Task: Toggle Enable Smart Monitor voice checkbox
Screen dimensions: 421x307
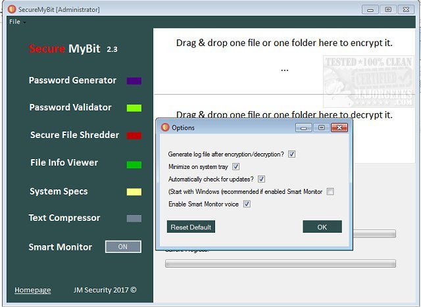Action: point(247,204)
